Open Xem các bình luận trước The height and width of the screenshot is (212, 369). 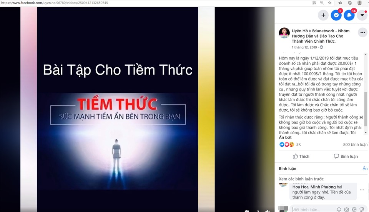[301, 179]
